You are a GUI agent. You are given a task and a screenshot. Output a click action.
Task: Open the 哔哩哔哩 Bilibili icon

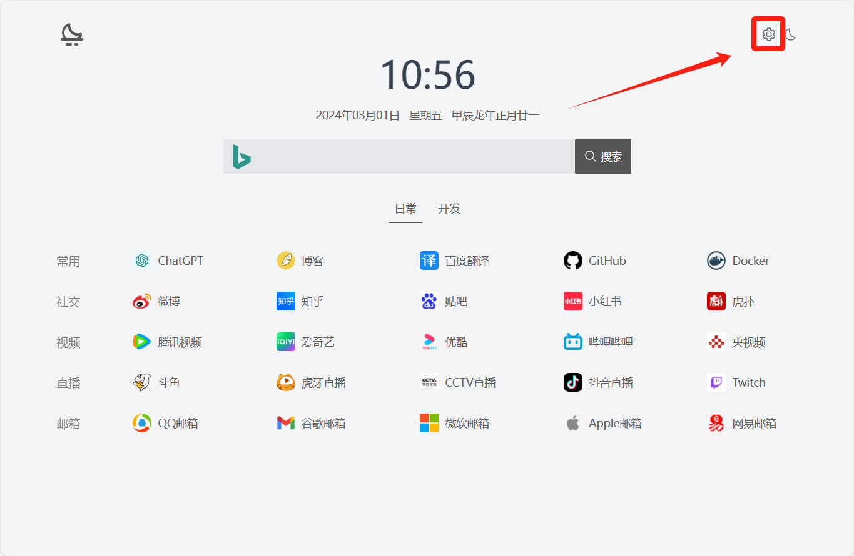(572, 342)
